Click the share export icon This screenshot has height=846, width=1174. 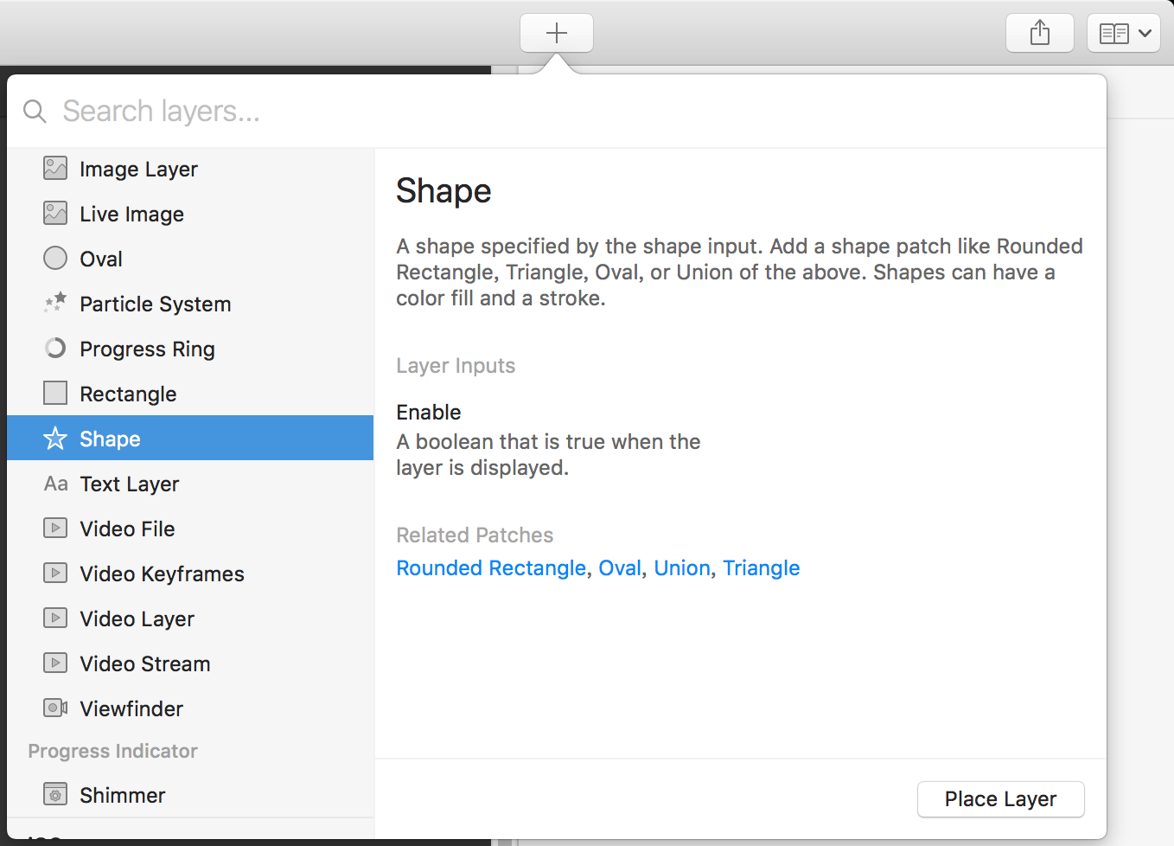(1040, 34)
